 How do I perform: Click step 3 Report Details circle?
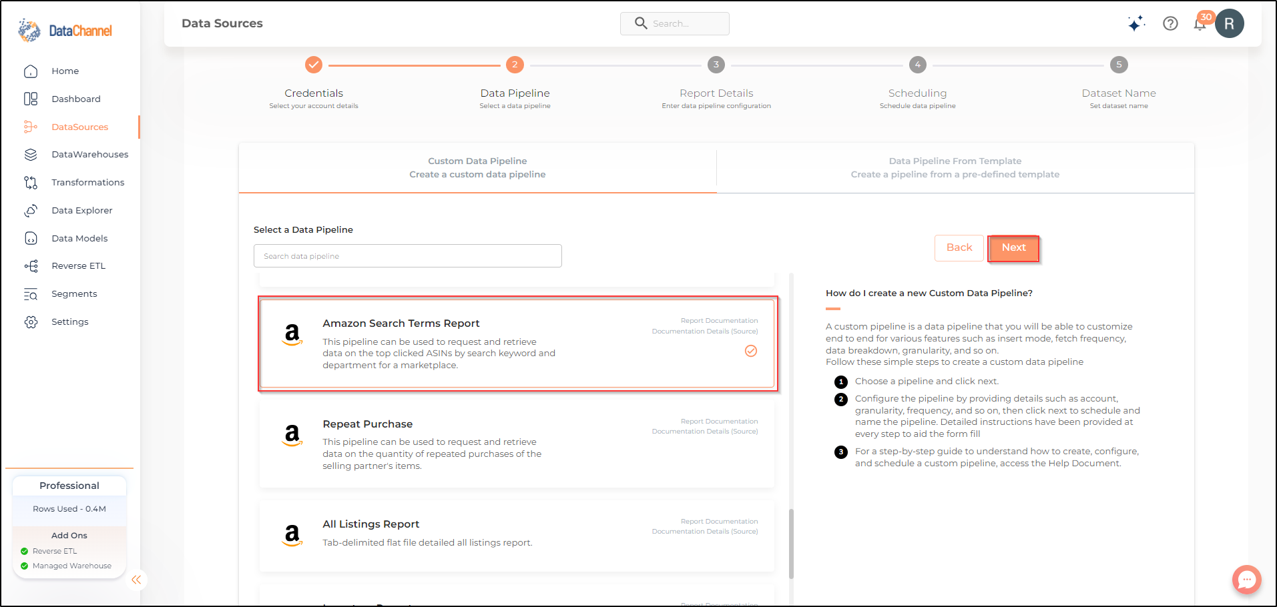pos(716,65)
